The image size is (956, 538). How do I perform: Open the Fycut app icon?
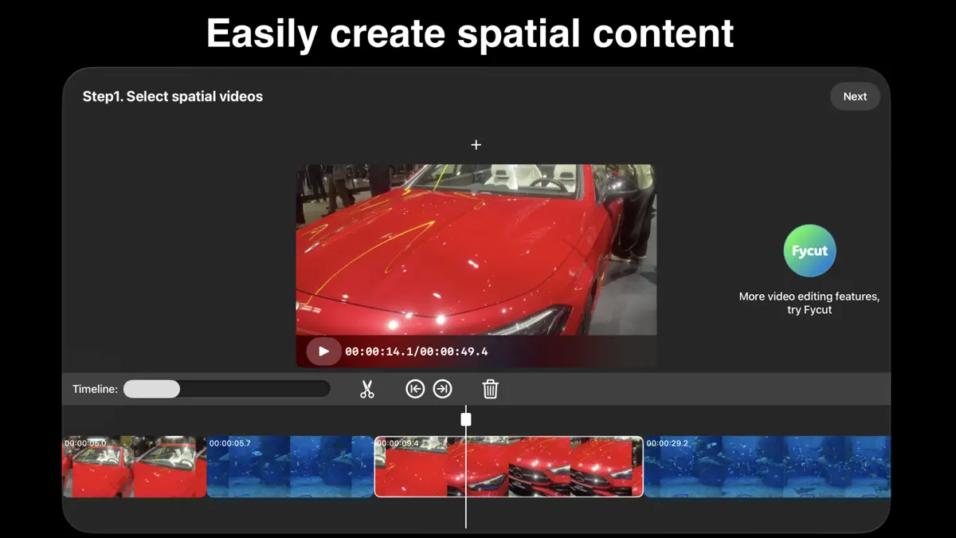pyautogui.click(x=809, y=251)
